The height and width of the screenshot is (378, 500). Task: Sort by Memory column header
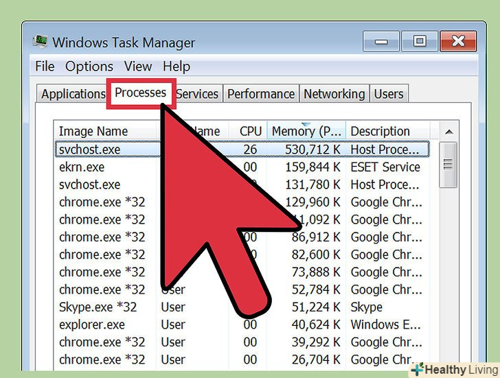click(306, 131)
